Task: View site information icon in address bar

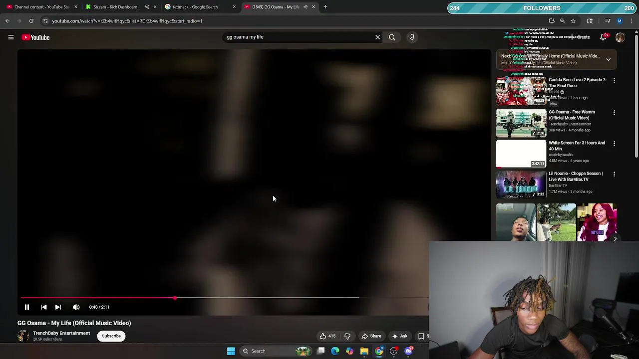Action: pyautogui.click(x=45, y=21)
